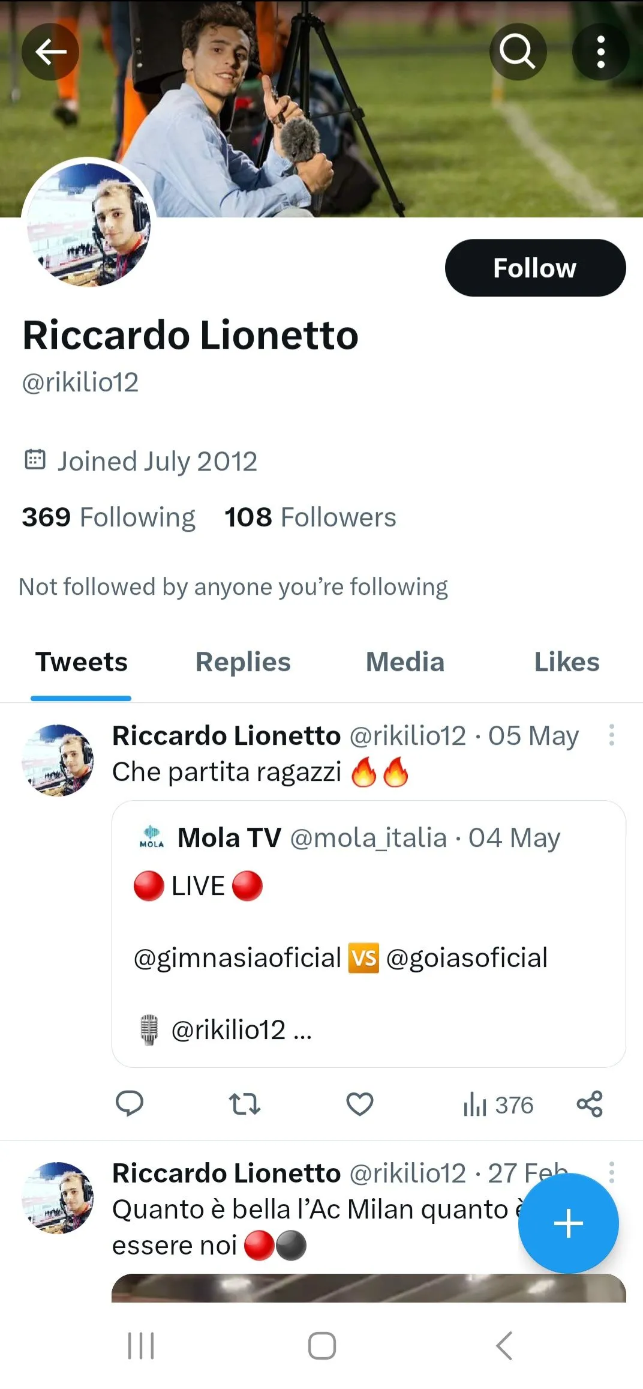The height and width of the screenshot is (1389, 643).
Task: Share the 'Che partita ragazzi' tweet
Action: 589,1104
